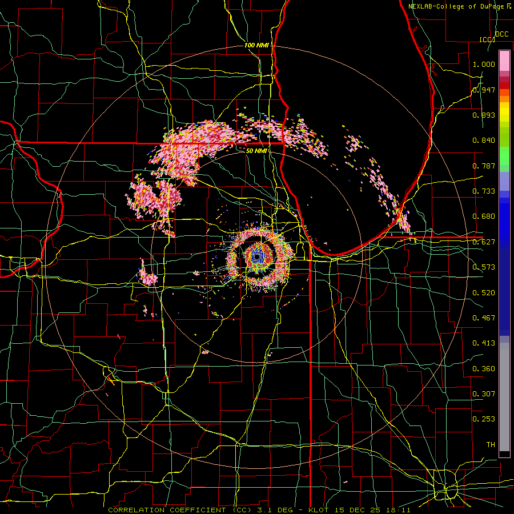Click the TH label on color scale
The image size is (514, 514).
tap(491, 445)
